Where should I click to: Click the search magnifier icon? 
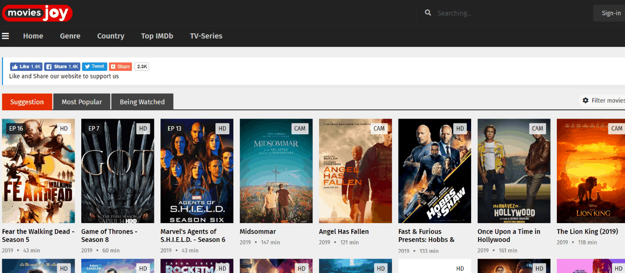[x=428, y=13]
